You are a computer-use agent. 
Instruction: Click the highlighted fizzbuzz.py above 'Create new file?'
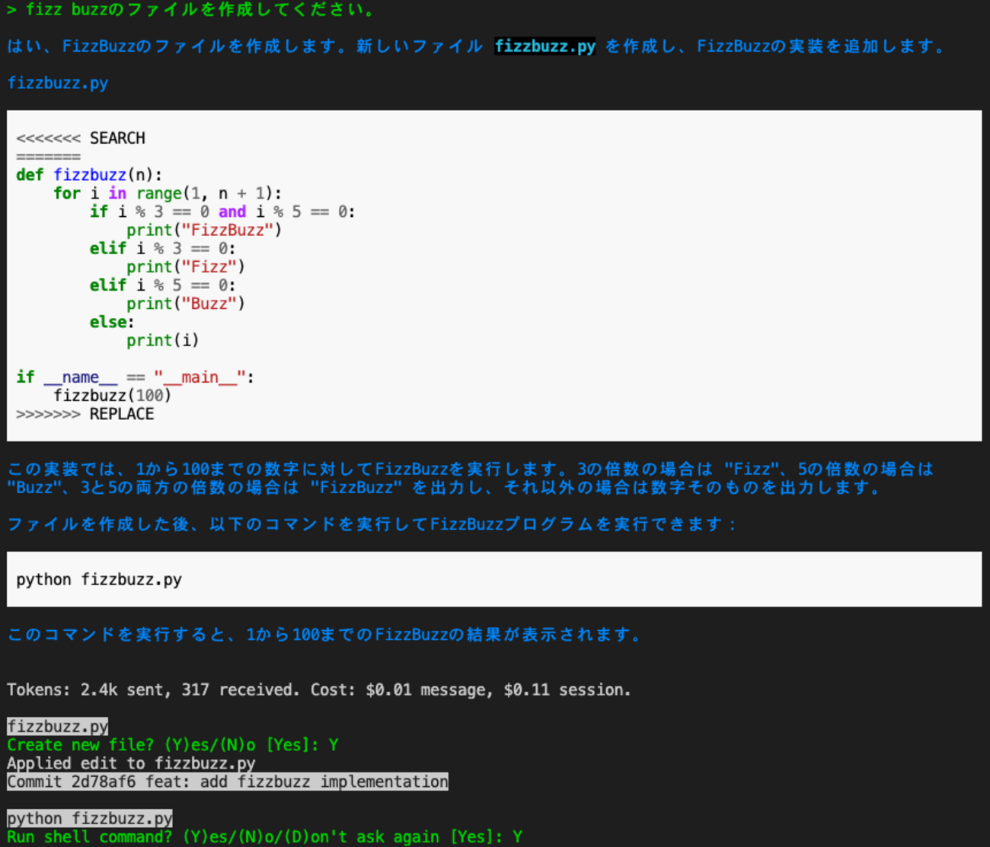58,726
